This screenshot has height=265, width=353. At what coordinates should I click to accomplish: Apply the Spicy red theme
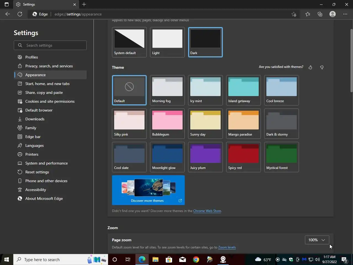tap(243, 157)
